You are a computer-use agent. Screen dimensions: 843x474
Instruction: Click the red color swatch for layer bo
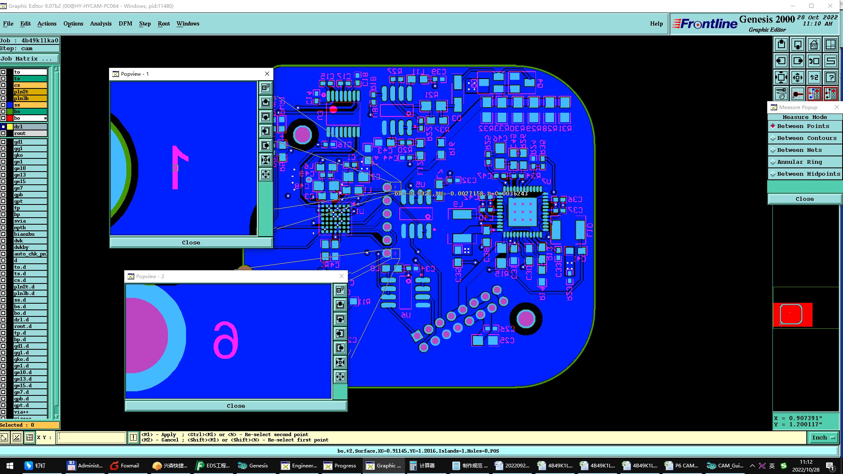10,118
